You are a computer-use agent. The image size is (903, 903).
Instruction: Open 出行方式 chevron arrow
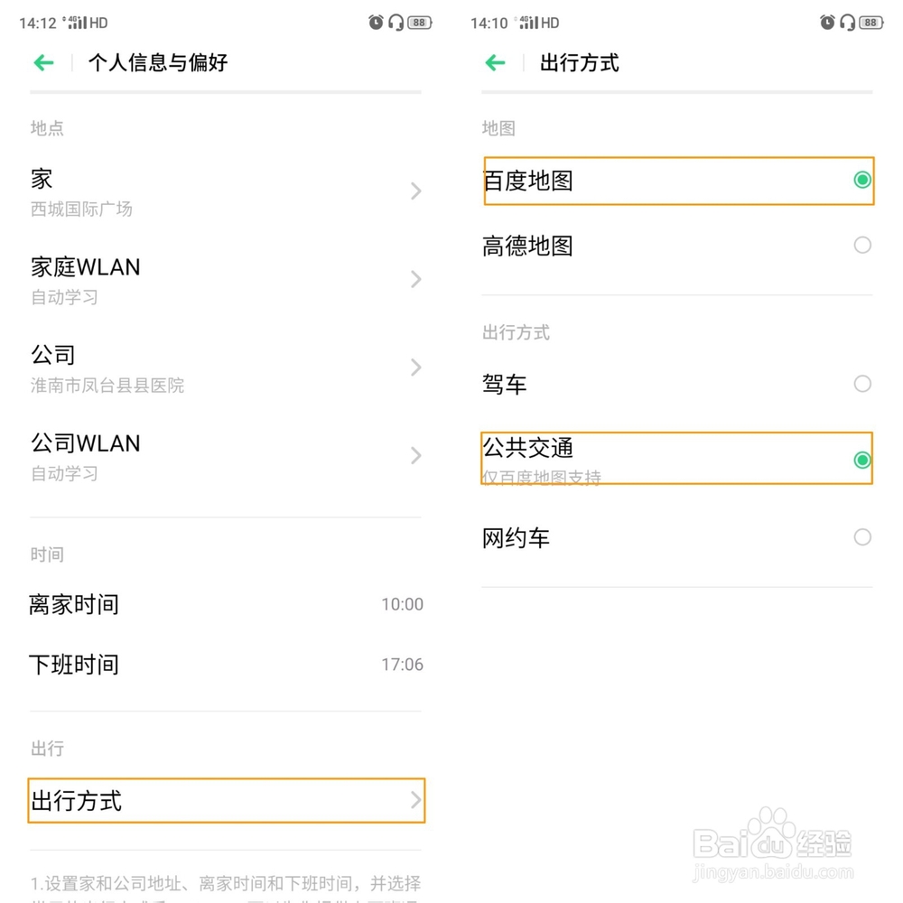coord(415,800)
